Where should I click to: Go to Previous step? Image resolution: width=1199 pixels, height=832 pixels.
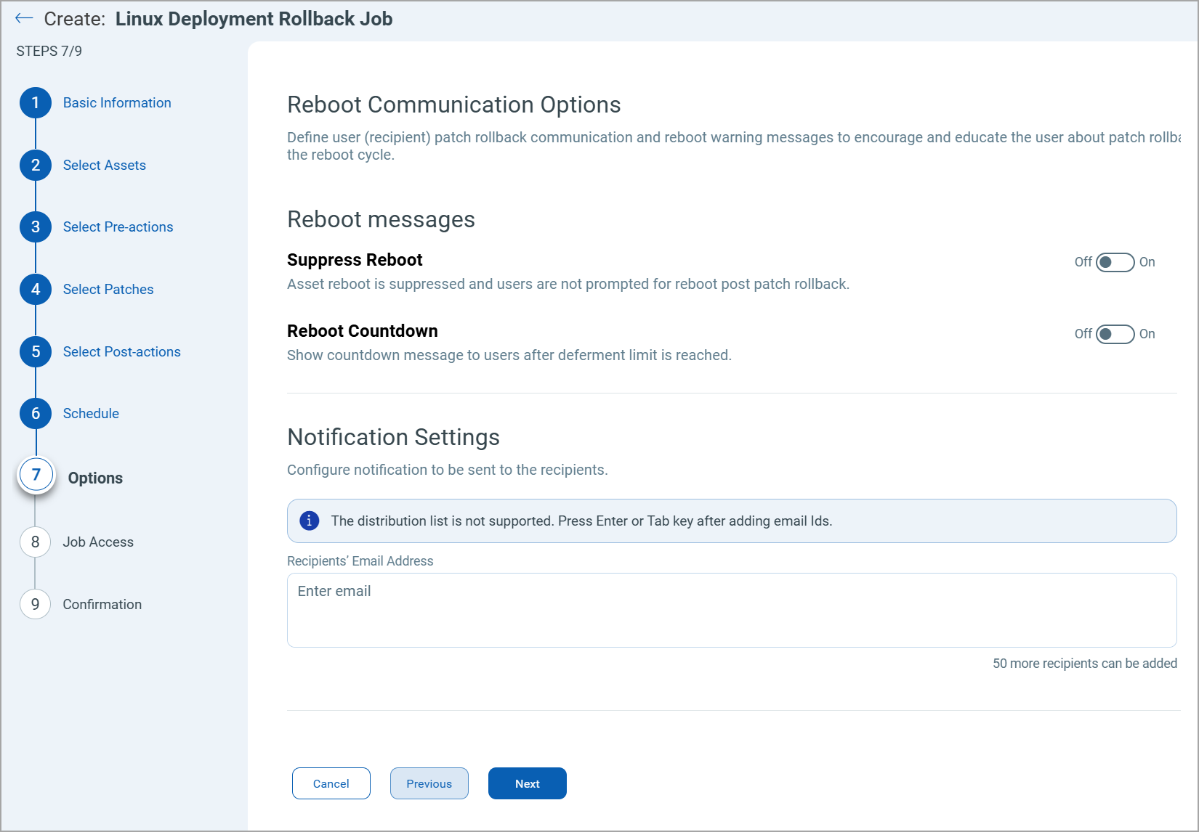[x=429, y=783]
